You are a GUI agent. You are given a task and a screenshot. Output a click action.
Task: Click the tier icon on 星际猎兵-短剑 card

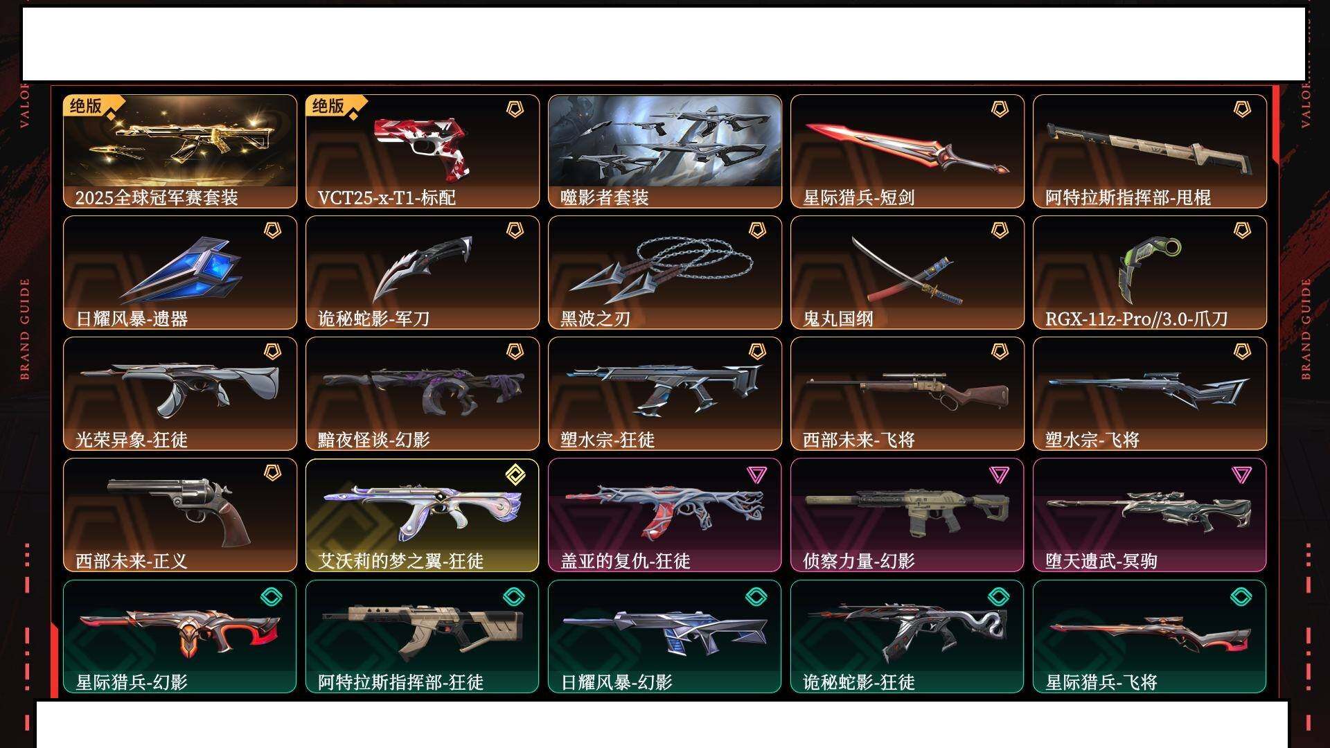pos(999,109)
